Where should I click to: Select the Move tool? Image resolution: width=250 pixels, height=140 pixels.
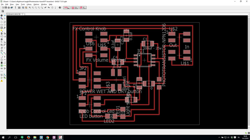(x=2, y=22)
